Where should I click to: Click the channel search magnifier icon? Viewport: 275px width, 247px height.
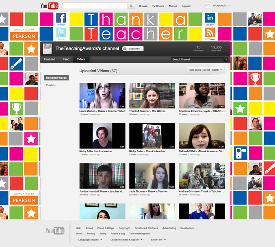tap(226, 59)
